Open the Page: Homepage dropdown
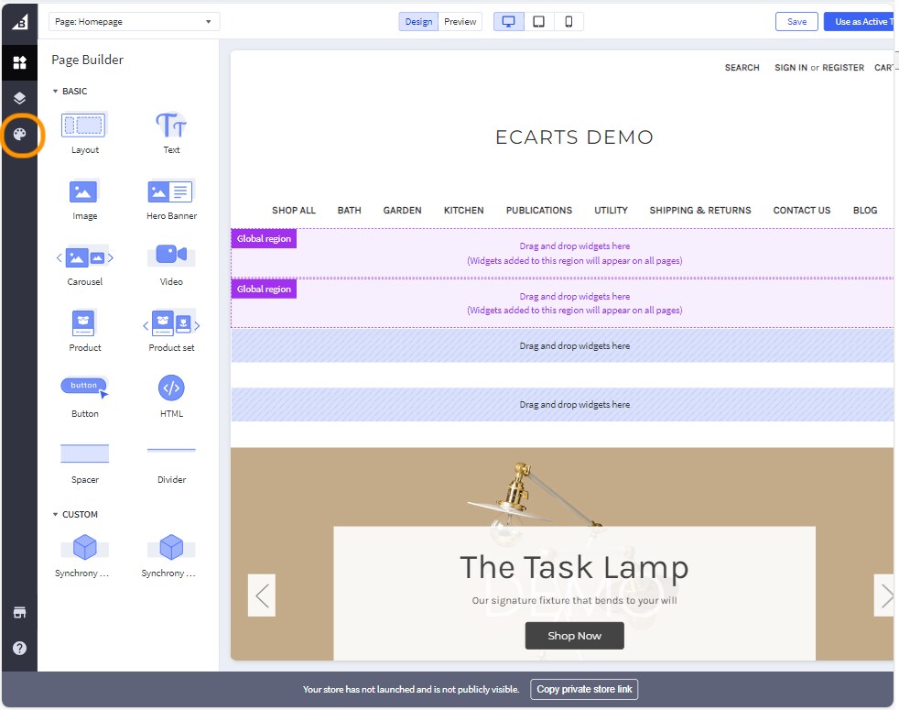899x710 pixels. [134, 22]
